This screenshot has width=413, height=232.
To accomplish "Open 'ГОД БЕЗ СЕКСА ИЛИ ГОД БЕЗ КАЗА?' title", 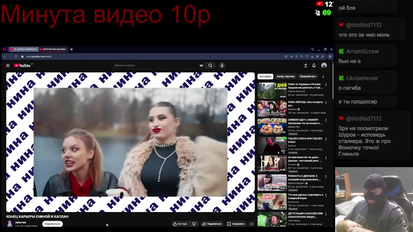I will (x=305, y=140).
